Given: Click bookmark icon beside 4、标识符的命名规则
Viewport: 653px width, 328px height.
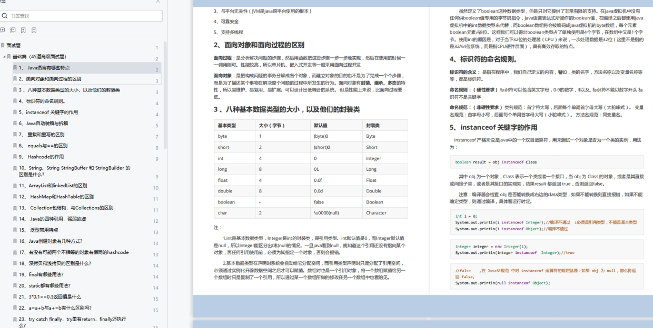Looking at the screenshot, I should pyautogui.click(x=15, y=101).
